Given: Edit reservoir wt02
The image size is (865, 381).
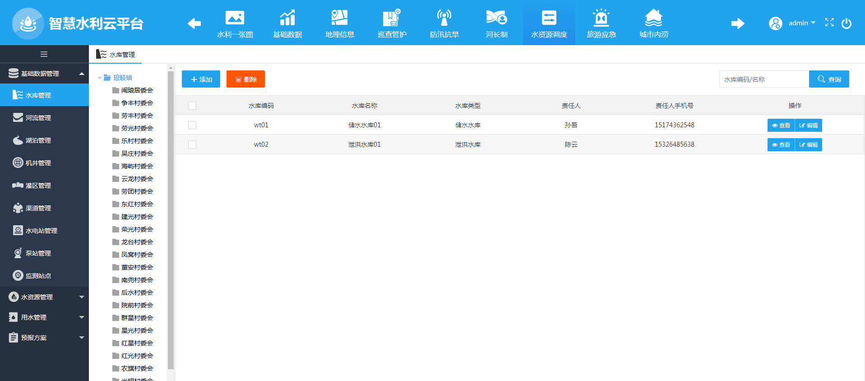Looking at the screenshot, I should click(x=809, y=144).
